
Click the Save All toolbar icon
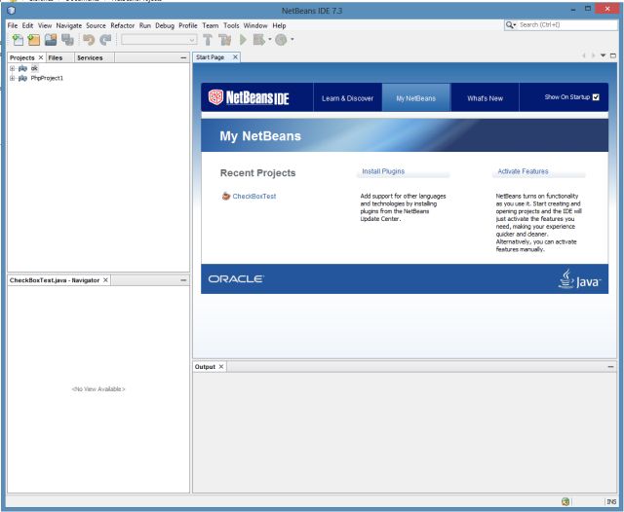point(67,40)
